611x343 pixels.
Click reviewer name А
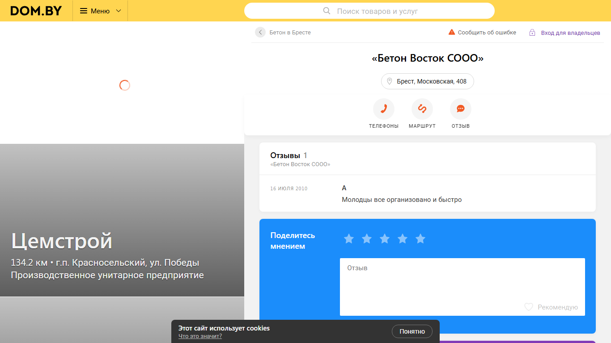pyautogui.click(x=344, y=188)
